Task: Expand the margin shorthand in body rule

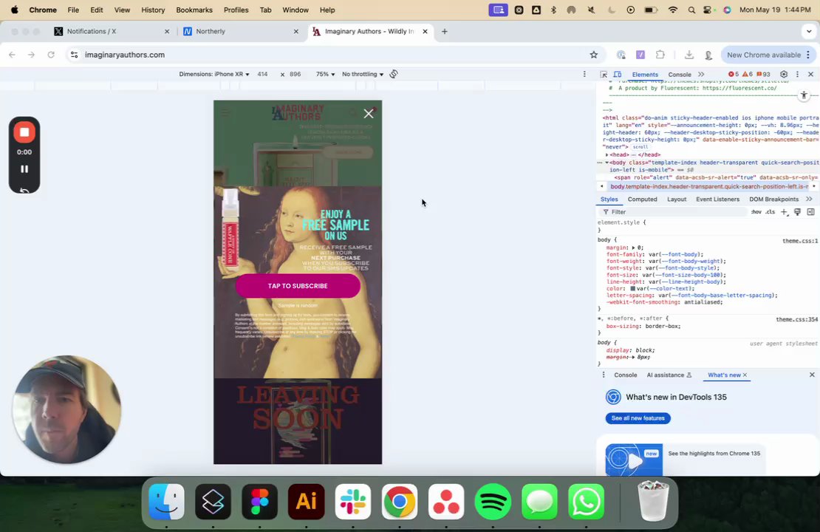Action: click(634, 248)
